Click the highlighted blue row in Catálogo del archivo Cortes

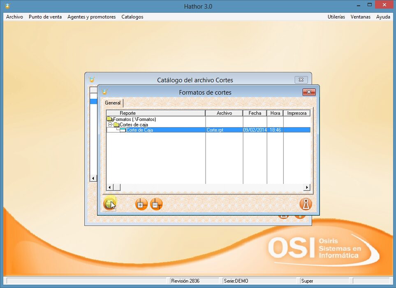tap(94, 101)
